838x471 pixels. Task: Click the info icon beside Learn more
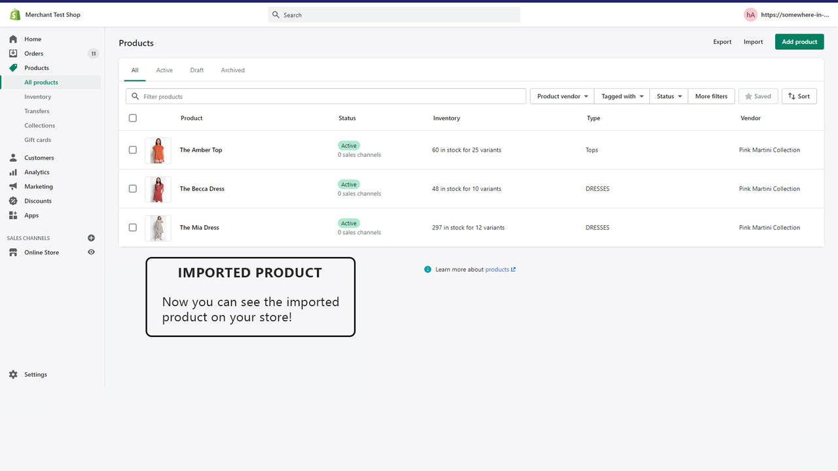pyautogui.click(x=428, y=270)
